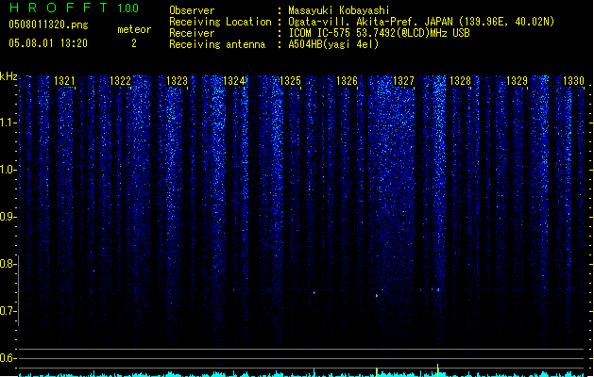This screenshot has height=377, width=594.
Task: Click time marker 1327
Action: click(x=403, y=81)
